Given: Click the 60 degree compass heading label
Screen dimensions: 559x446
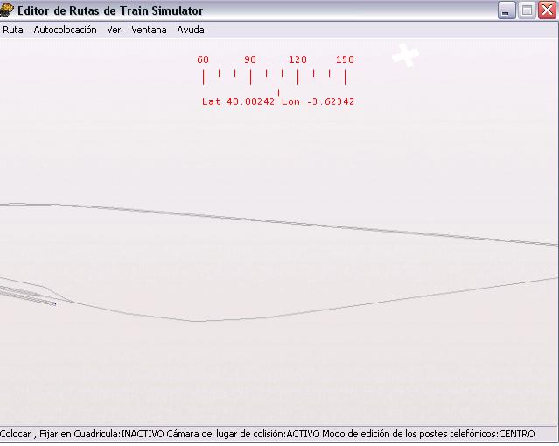Looking at the screenshot, I should pyautogui.click(x=203, y=59).
